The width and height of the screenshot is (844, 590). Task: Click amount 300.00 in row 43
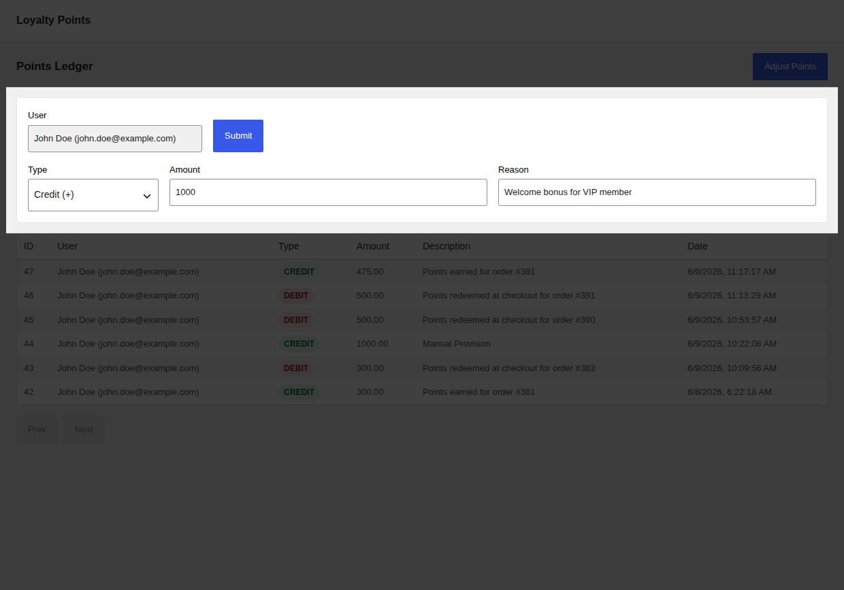tap(370, 368)
